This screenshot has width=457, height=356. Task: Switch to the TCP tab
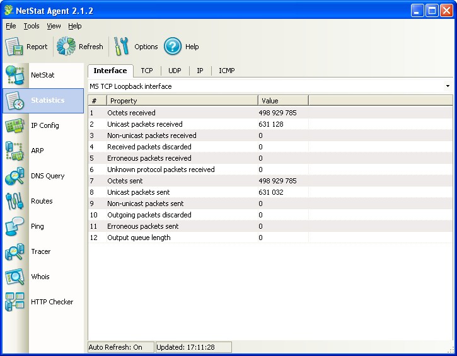(x=147, y=71)
